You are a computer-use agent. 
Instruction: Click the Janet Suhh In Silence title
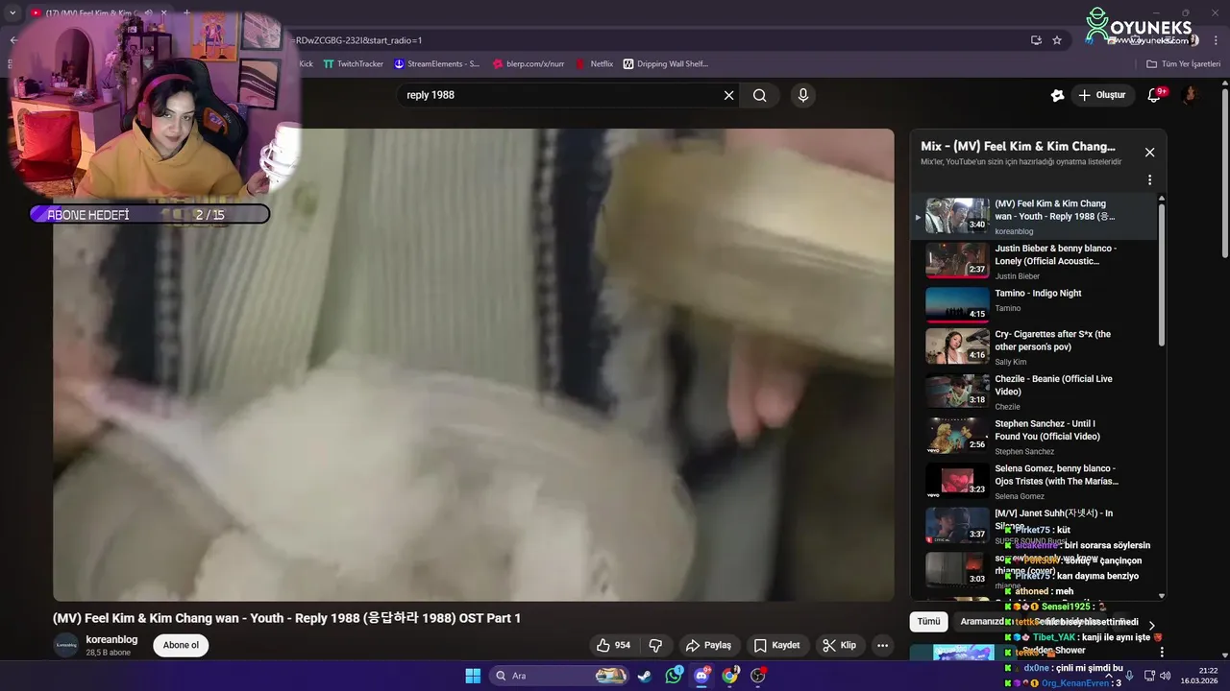[1054, 519]
